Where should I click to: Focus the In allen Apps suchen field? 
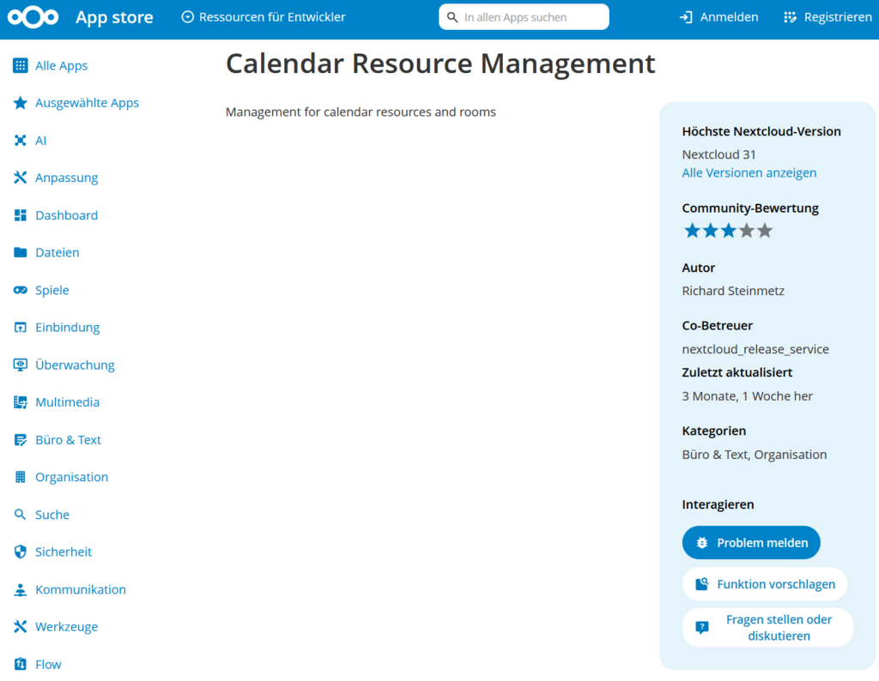[x=524, y=17]
